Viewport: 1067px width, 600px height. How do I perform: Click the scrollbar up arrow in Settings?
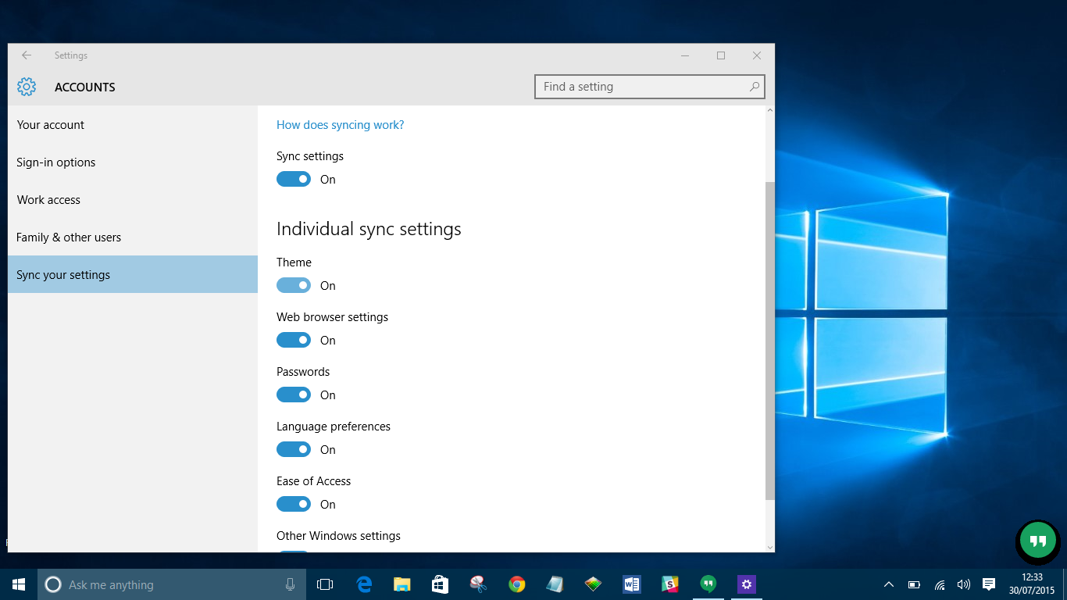coord(770,111)
